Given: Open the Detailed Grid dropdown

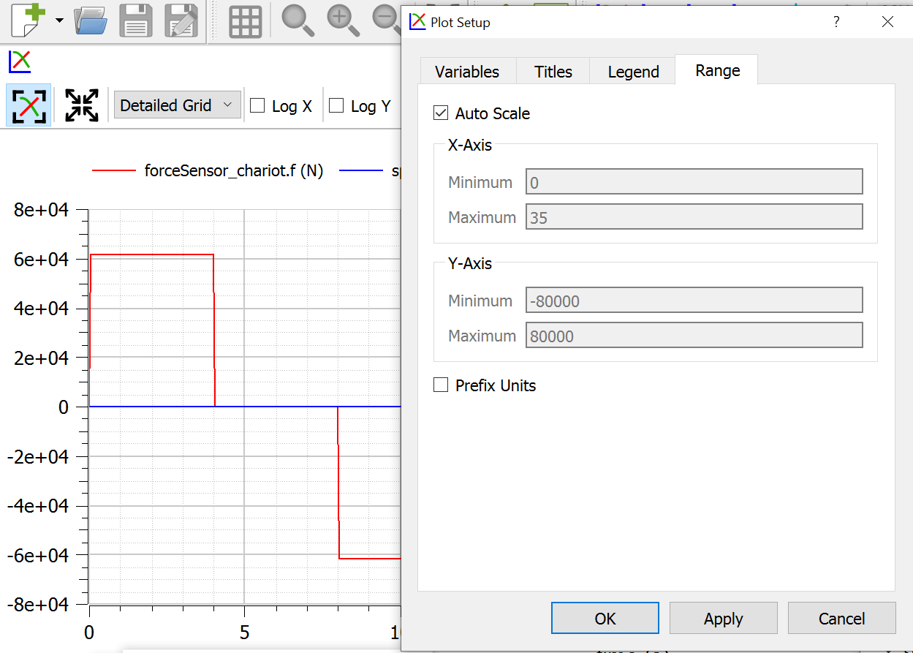Looking at the screenshot, I should pyautogui.click(x=176, y=105).
